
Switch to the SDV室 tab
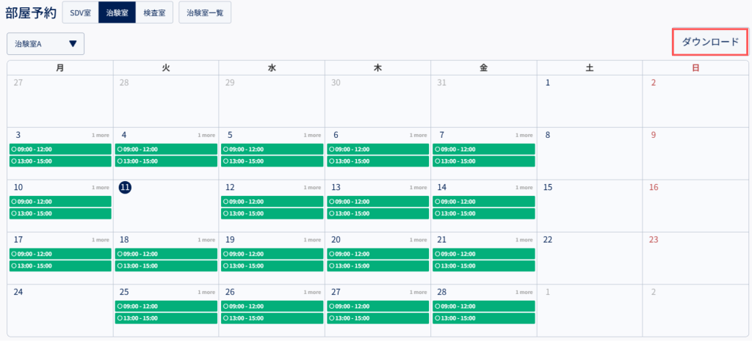click(80, 12)
